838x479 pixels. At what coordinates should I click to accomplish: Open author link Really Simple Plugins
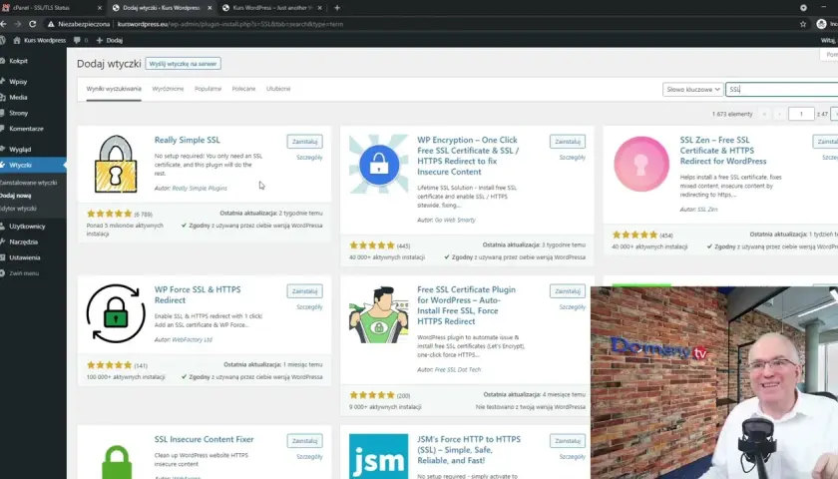pyautogui.click(x=200, y=189)
